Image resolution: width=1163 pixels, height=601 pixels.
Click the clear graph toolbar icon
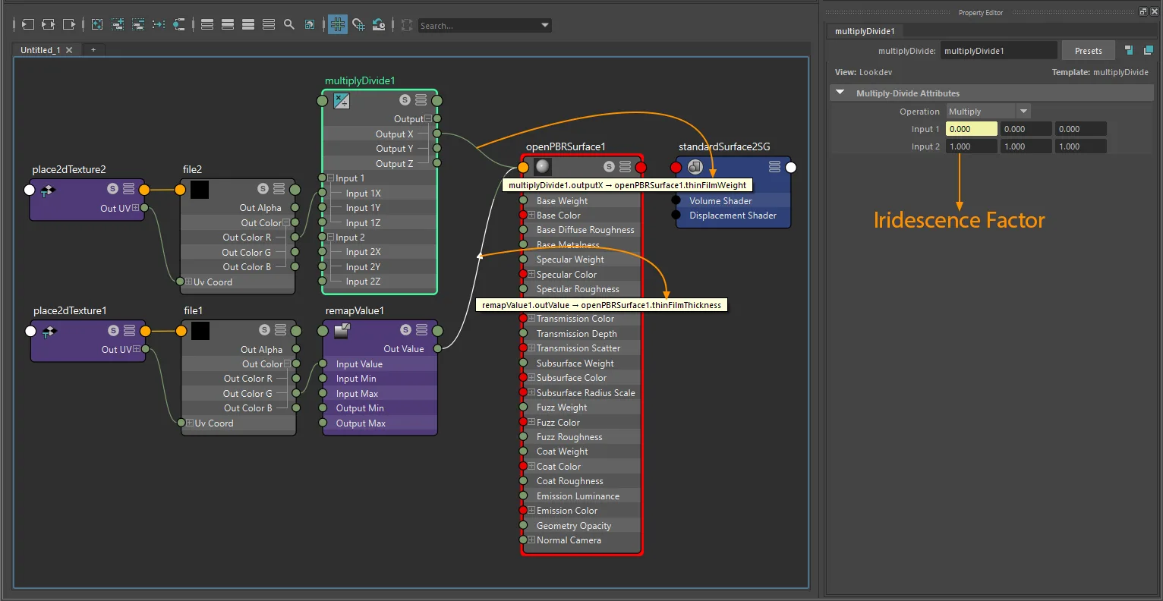click(x=96, y=25)
